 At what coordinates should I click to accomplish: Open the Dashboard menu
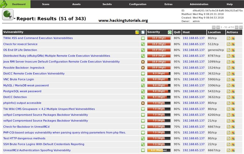coord(19,4)
